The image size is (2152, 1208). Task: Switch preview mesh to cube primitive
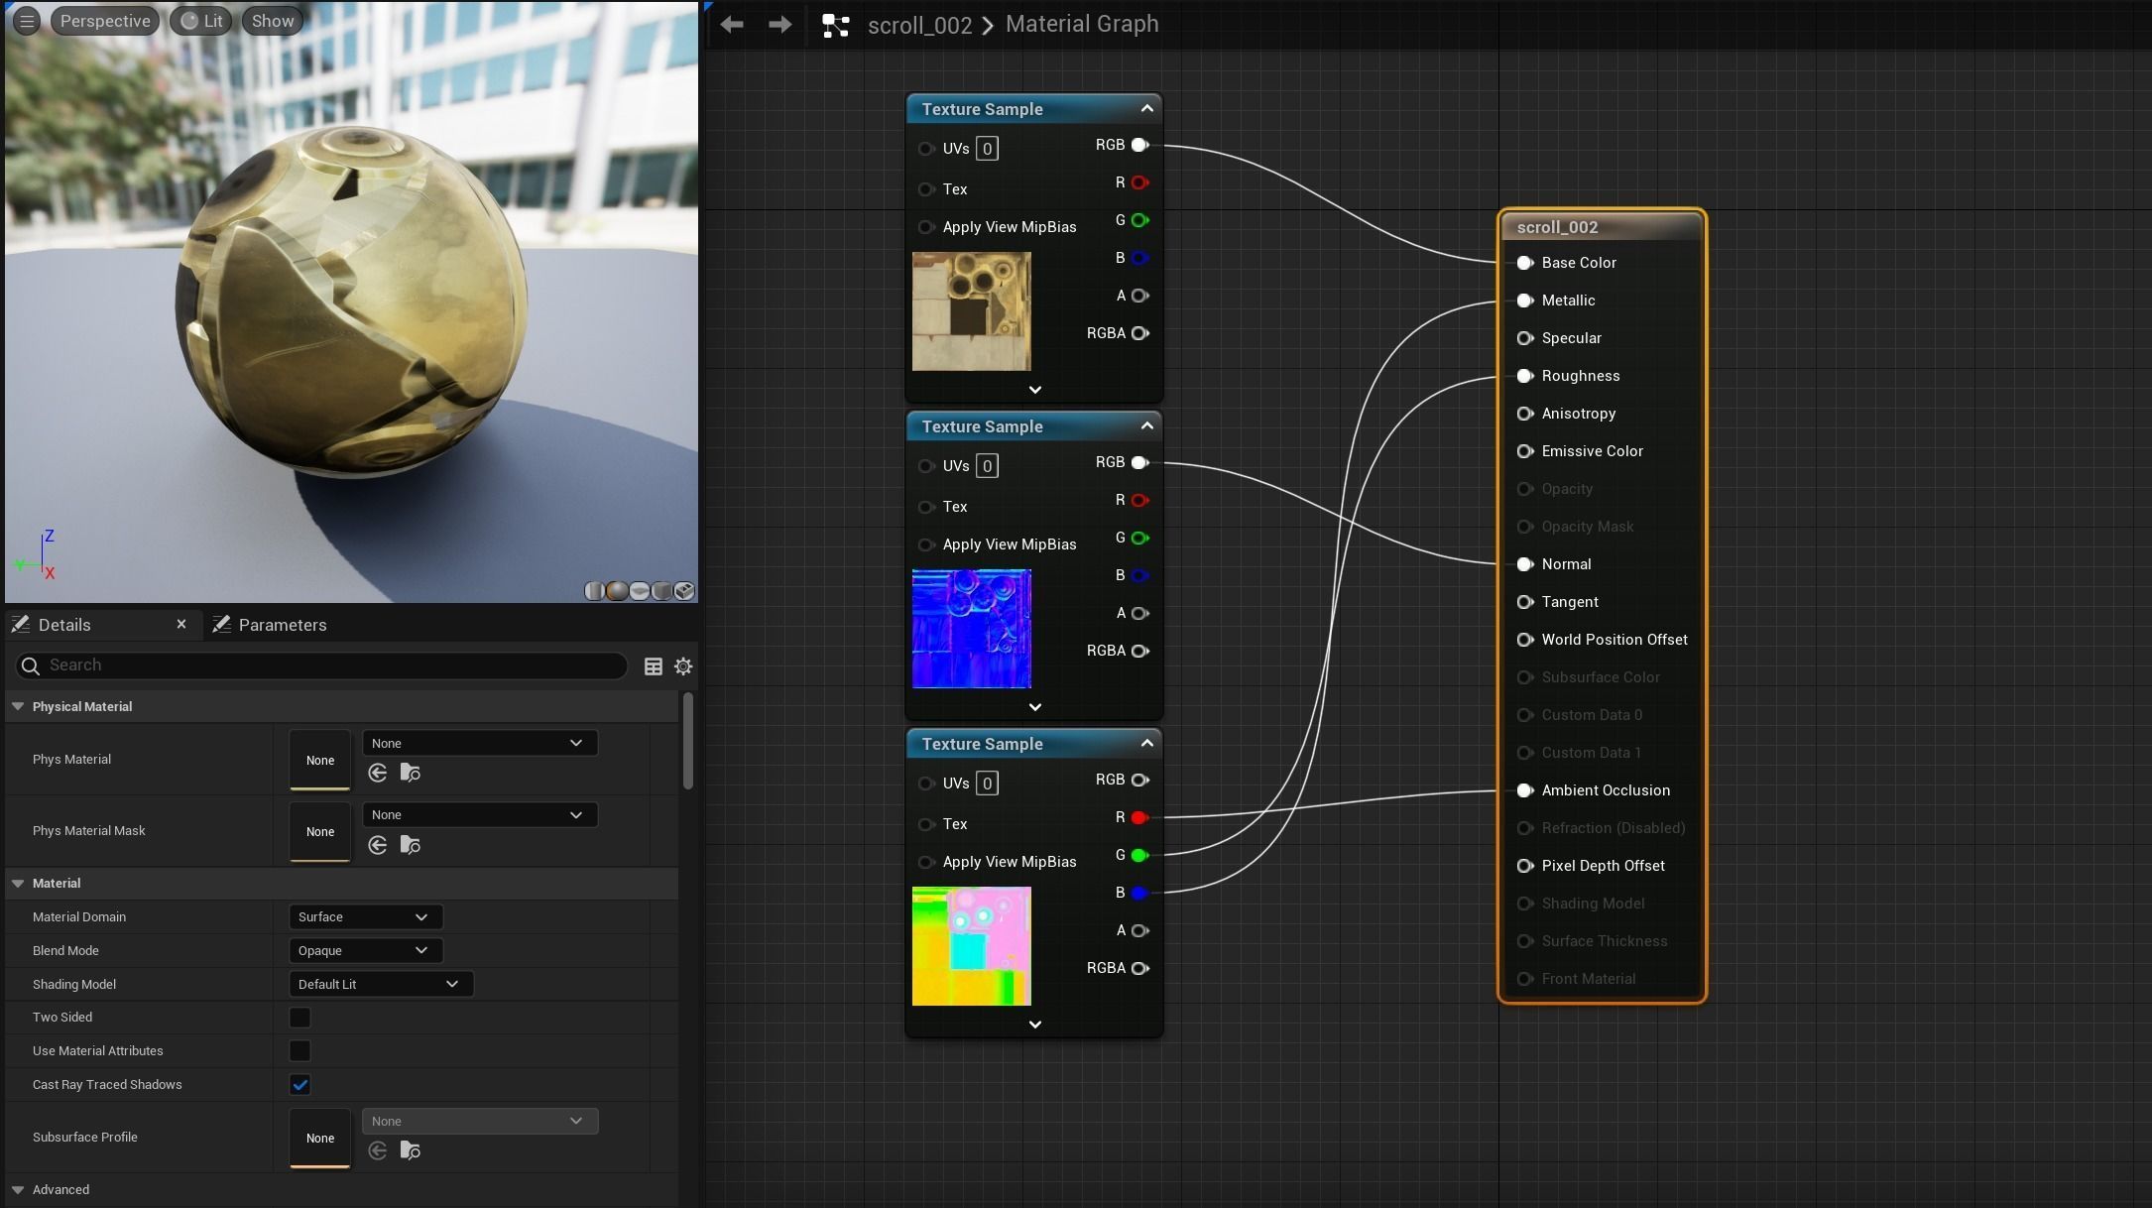(662, 591)
